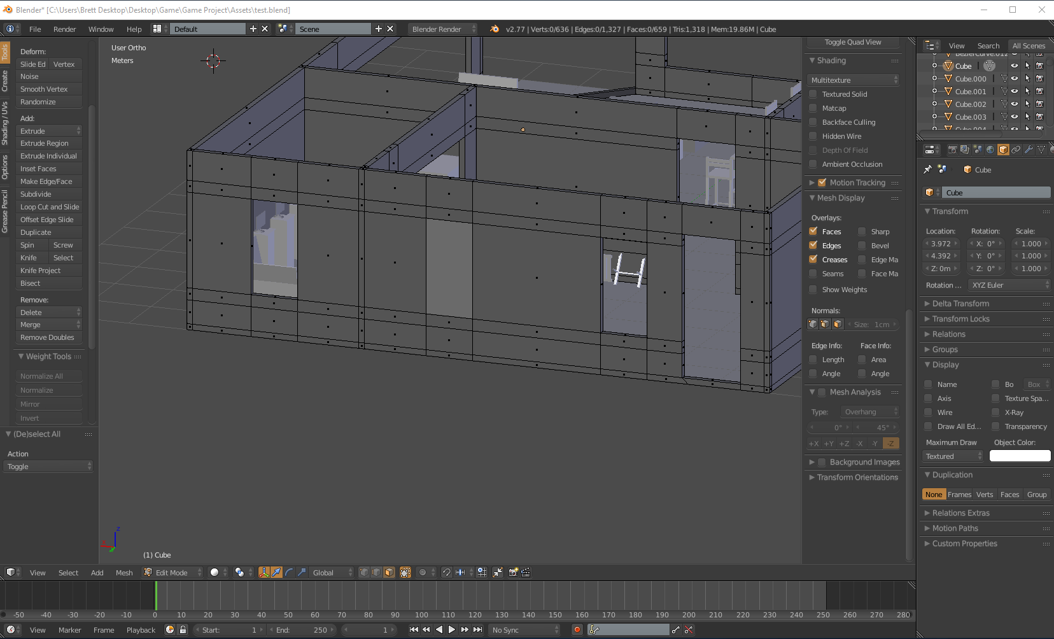Open the Edit Mode selector dropdown
The image size is (1054, 639).
172,572
